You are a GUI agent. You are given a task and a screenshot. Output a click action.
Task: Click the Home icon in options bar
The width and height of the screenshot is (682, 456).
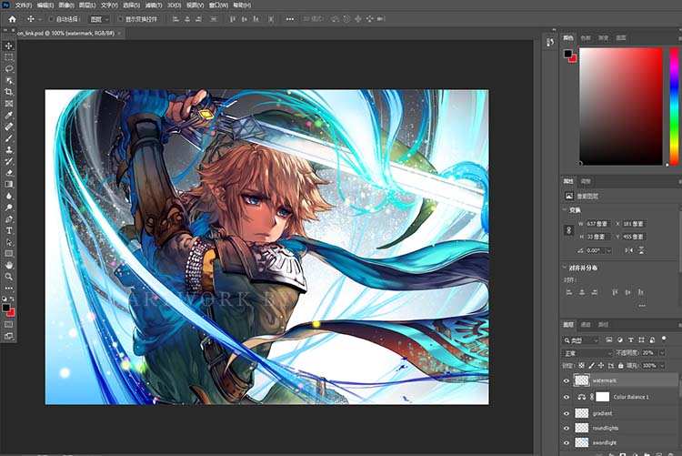point(12,18)
